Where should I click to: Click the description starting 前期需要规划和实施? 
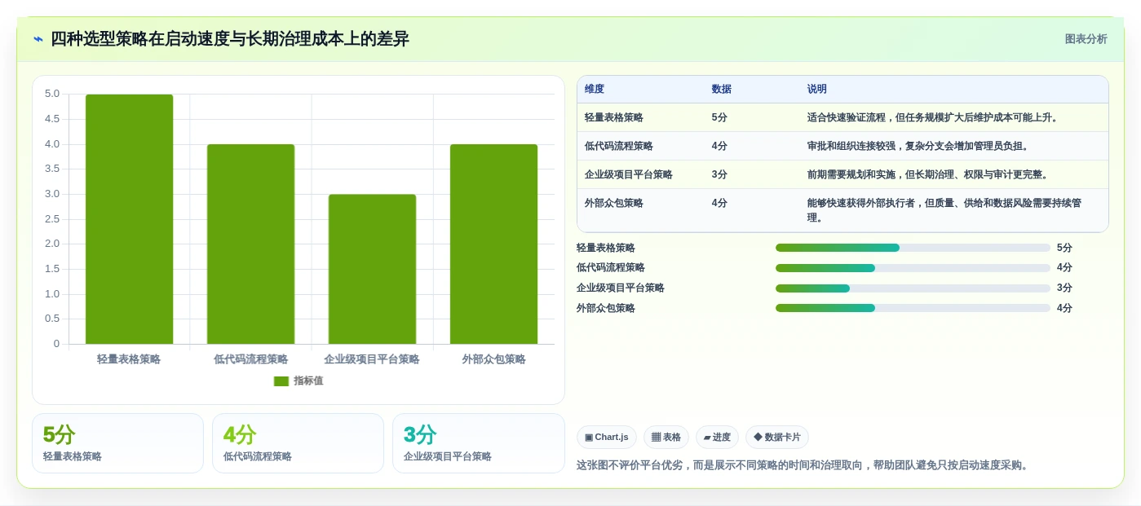(x=927, y=175)
